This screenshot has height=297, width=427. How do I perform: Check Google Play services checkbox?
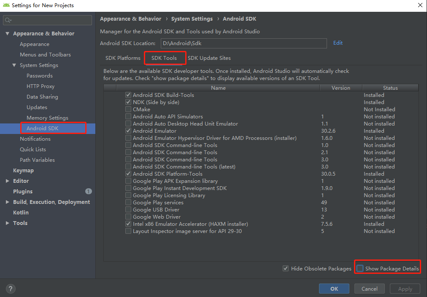(x=128, y=202)
